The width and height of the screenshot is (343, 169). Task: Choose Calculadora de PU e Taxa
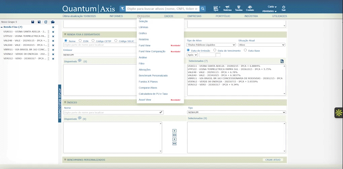[x=153, y=94]
